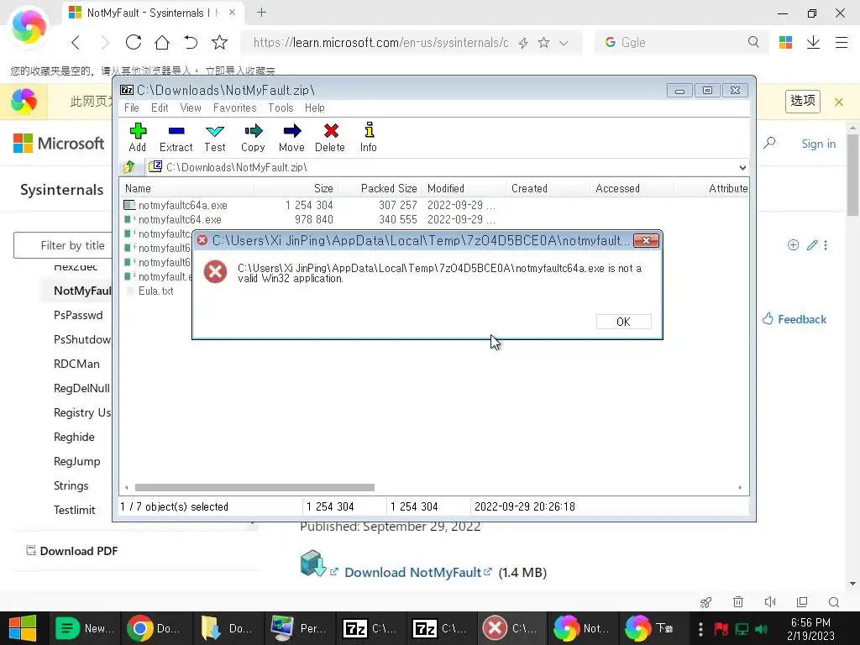The image size is (860, 645).
Task: Click the browser back arrow
Action: click(x=76, y=42)
